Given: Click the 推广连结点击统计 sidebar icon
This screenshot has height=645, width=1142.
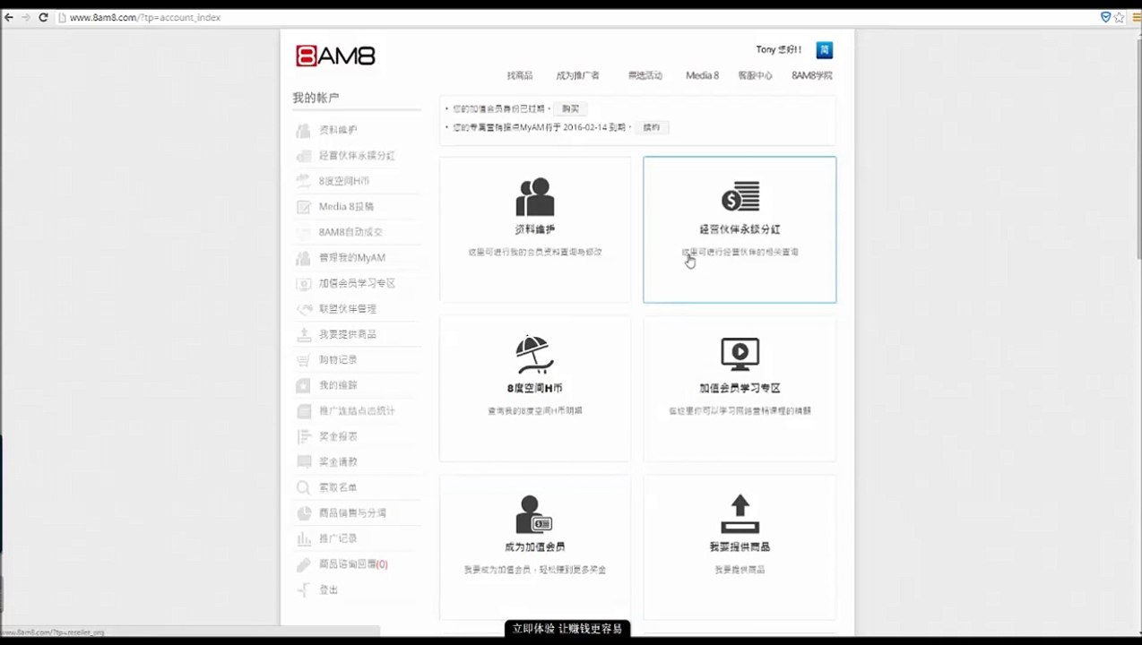Looking at the screenshot, I should [303, 411].
